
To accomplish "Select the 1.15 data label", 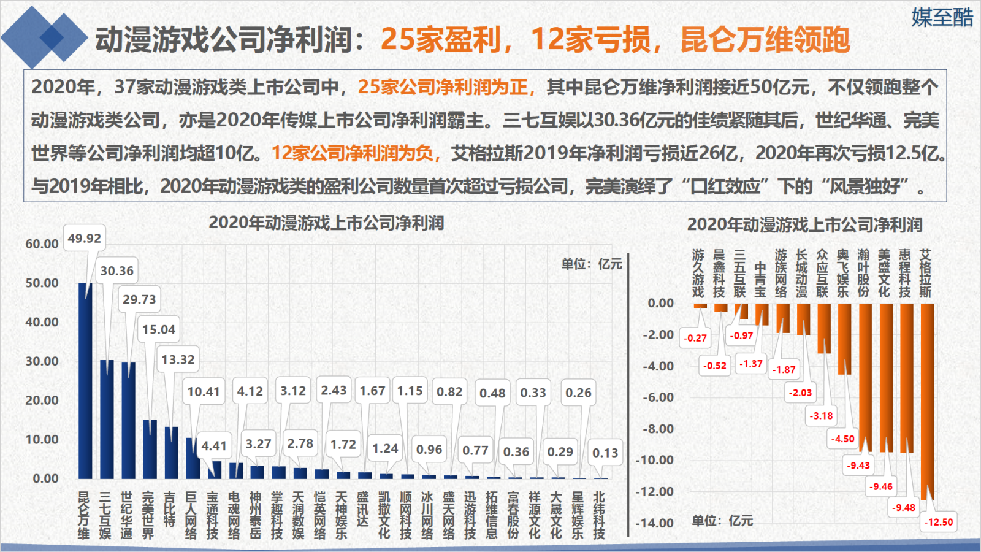I will 410,391.
